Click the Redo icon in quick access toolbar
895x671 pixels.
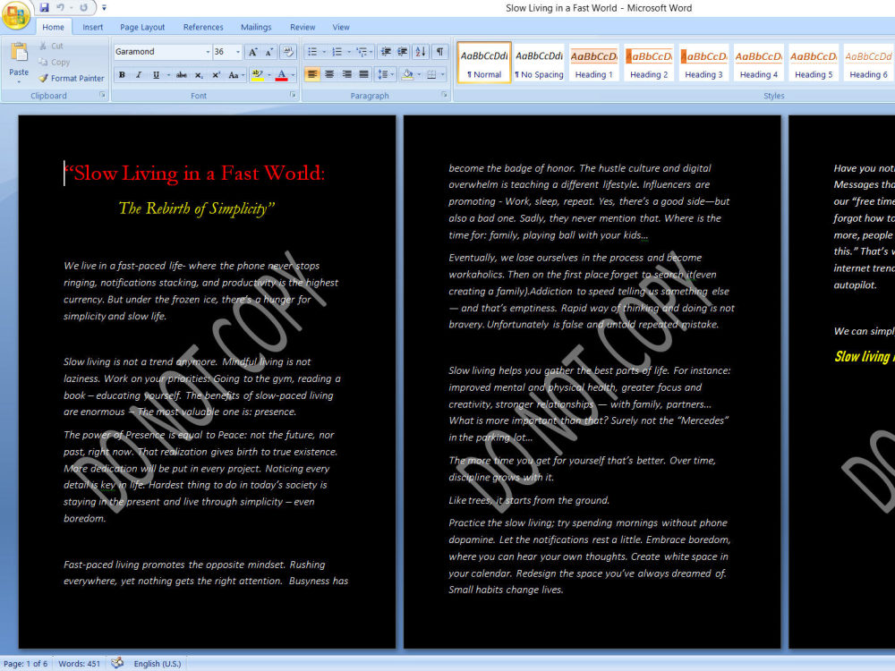click(83, 8)
